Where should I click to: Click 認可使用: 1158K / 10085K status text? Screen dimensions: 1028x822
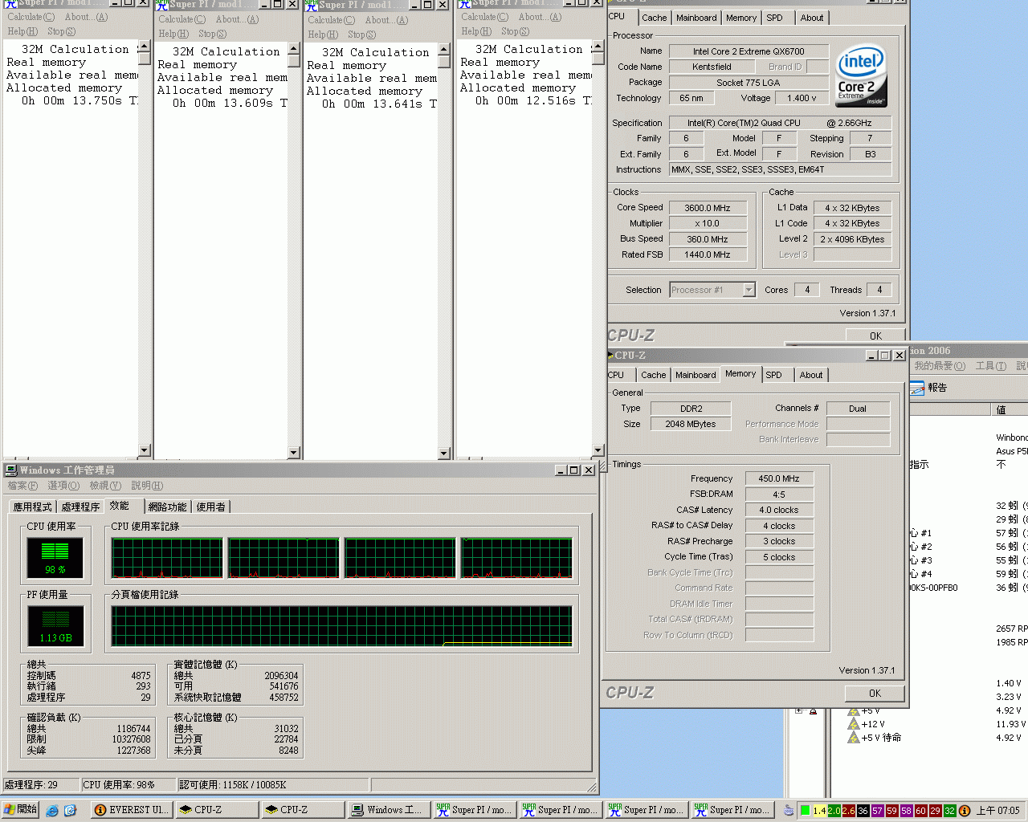pos(232,784)
